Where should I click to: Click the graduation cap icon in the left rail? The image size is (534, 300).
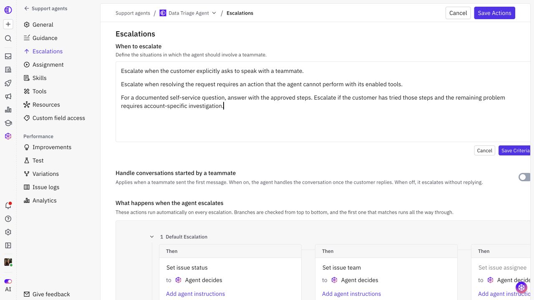[x=8, y=123]
